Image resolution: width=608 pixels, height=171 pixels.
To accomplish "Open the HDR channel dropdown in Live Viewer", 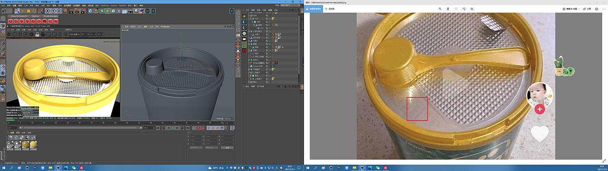I will 75,34.
